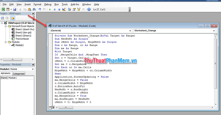Viewport: 221px width, 115px height.
Task: Click the Toolbox toolbar icon
Action: tap(83, 9)
